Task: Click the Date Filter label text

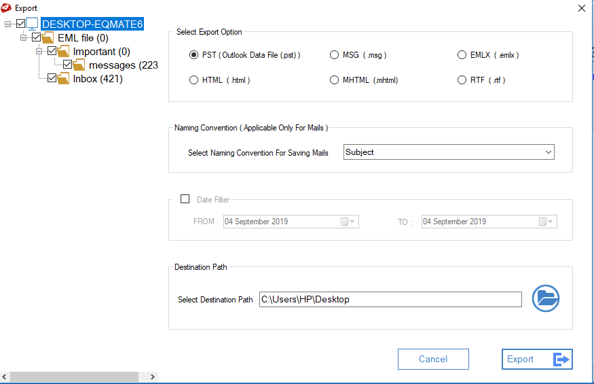Action: pos(213,200)
